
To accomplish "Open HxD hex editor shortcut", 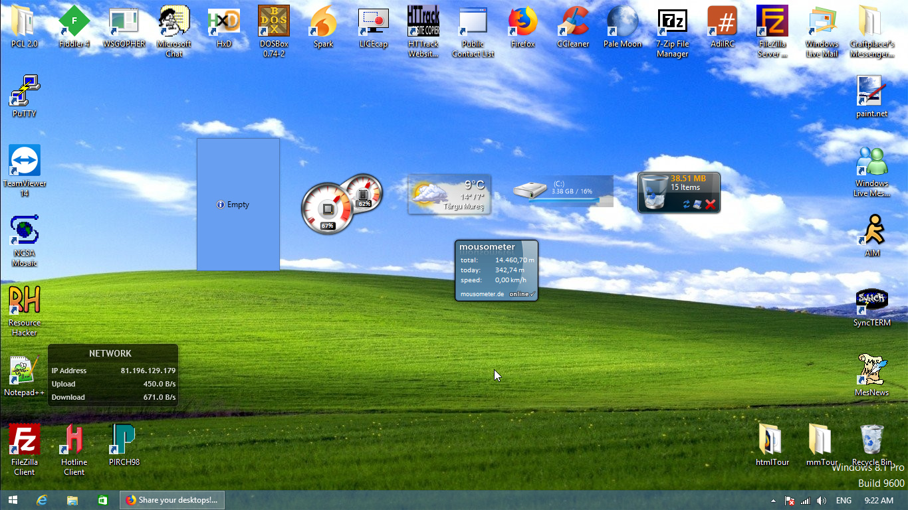I will point(223,27).
